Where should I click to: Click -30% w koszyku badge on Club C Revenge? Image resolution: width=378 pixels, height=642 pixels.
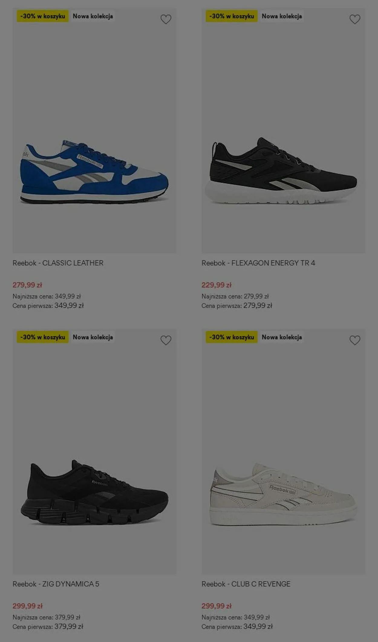click(x=232, y=337)
